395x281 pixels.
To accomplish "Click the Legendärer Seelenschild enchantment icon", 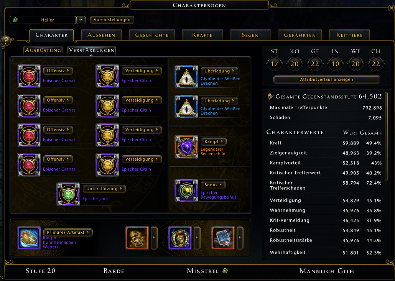I will [x=186, y=147].
